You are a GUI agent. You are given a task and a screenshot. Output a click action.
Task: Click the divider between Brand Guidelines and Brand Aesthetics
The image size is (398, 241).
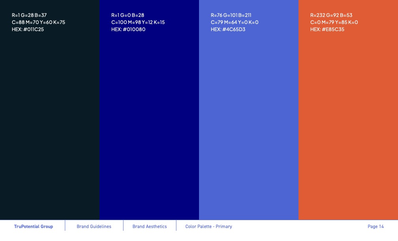pos(124,226)
